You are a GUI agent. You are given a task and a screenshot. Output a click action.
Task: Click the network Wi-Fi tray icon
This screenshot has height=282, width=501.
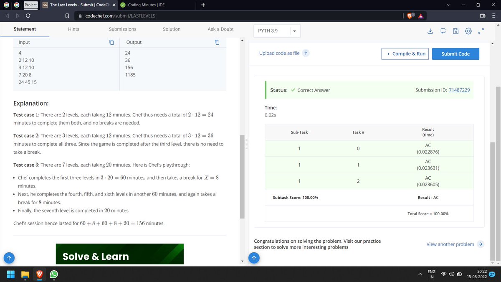444,274
